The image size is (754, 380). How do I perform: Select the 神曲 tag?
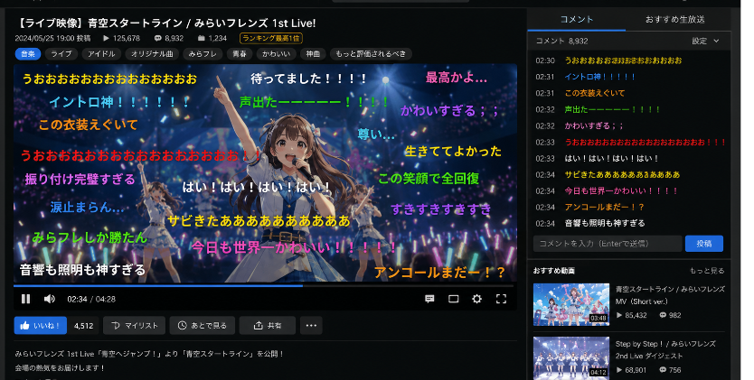coord(313,54)
